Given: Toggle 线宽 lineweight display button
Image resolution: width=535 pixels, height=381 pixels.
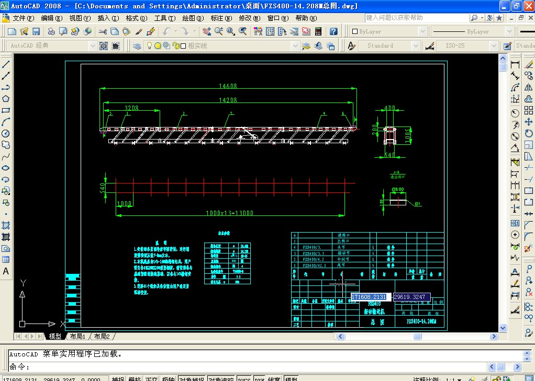Looking at the screenshot, I should (275, 378).
